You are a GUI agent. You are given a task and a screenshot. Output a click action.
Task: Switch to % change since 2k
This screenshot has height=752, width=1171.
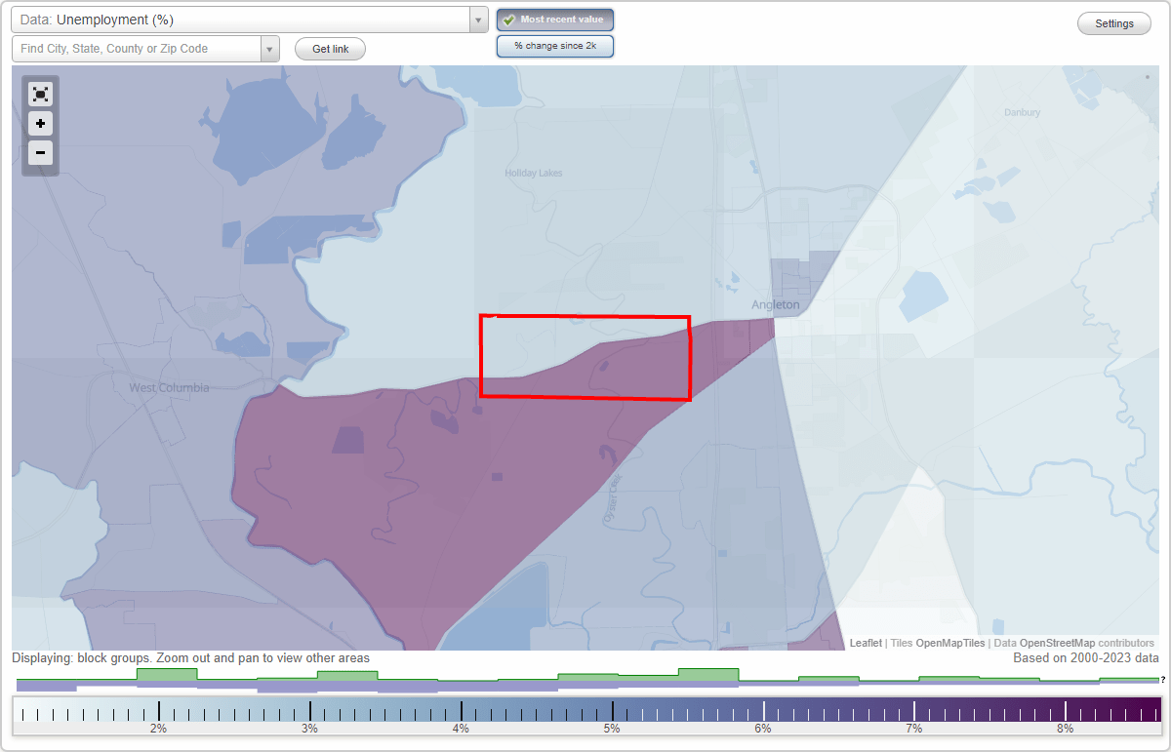click(555, 46)
